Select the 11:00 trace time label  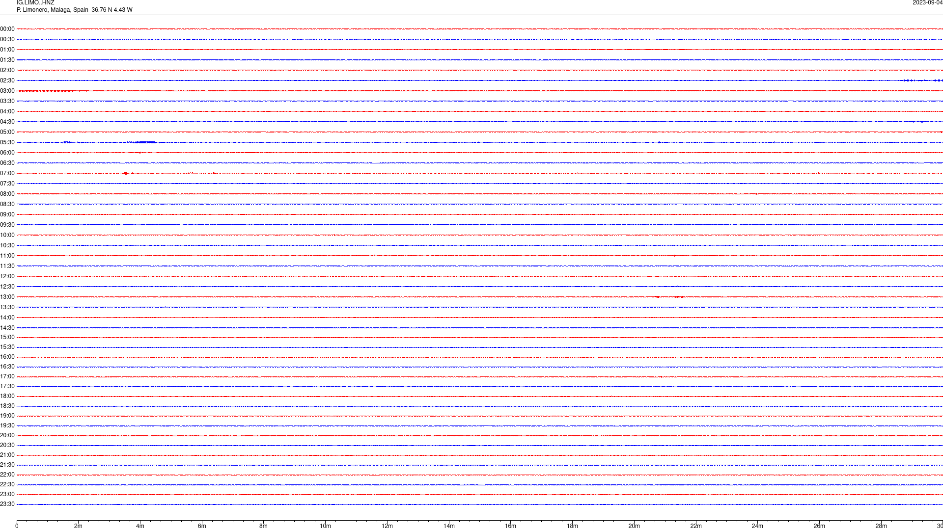pyautogui.click(x=7, y=256)
